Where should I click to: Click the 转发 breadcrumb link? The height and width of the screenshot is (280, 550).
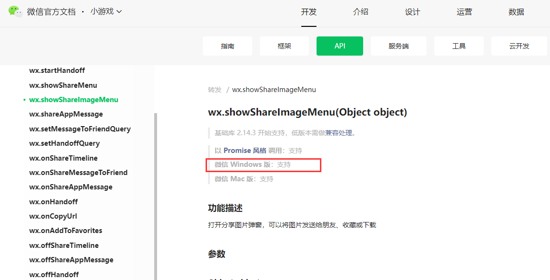(215, 90)
